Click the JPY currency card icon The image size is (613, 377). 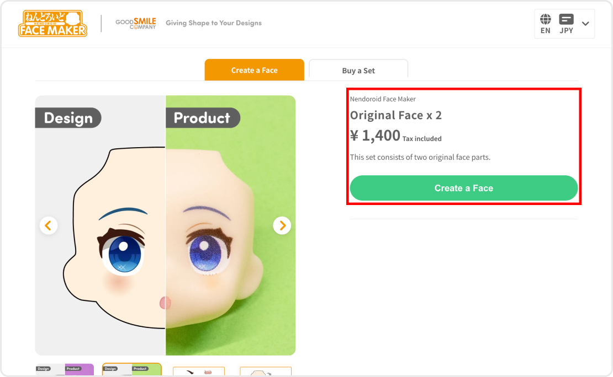point(566,19)
